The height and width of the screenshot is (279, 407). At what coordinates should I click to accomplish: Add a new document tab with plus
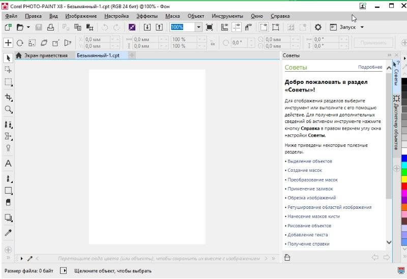pos(132,55)
